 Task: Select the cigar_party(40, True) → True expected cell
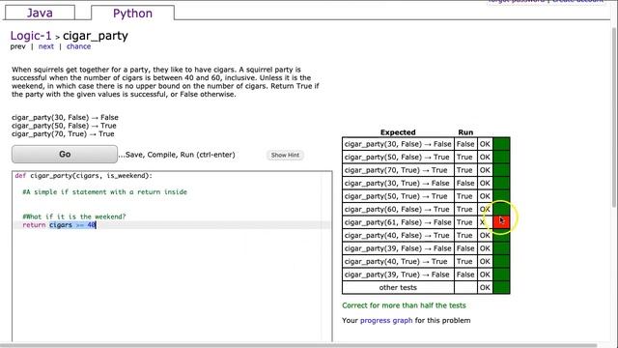(398, 261)
